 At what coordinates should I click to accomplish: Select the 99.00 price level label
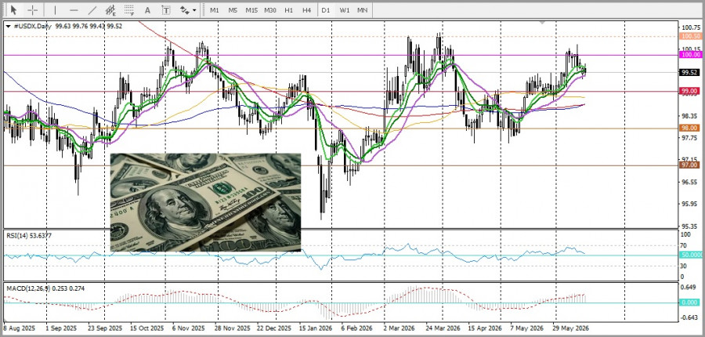[690, 92]
